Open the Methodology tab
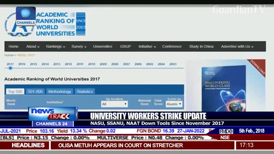This screenshot has height=154, width=274. pyautogui.click(x=60, y=92)
